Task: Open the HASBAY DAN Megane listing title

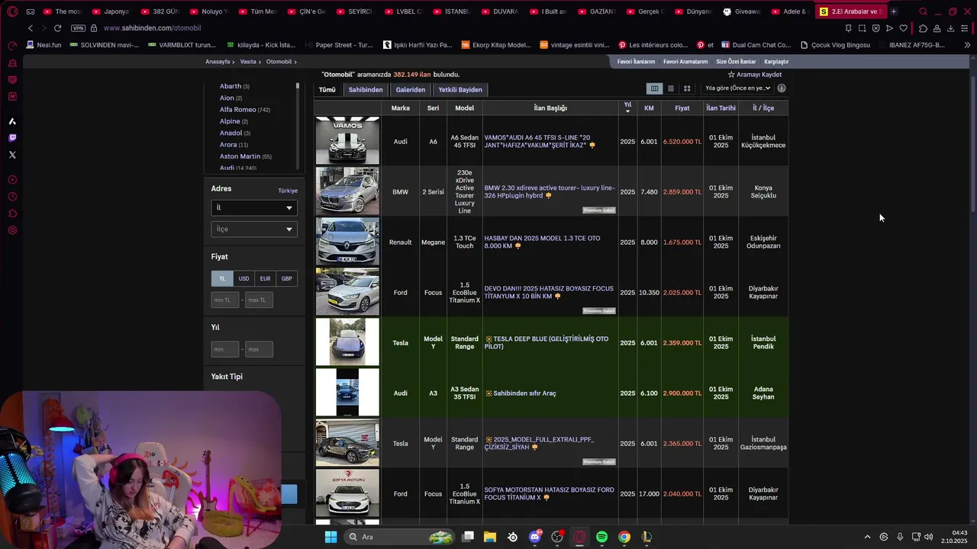Action: coord(542,242)
